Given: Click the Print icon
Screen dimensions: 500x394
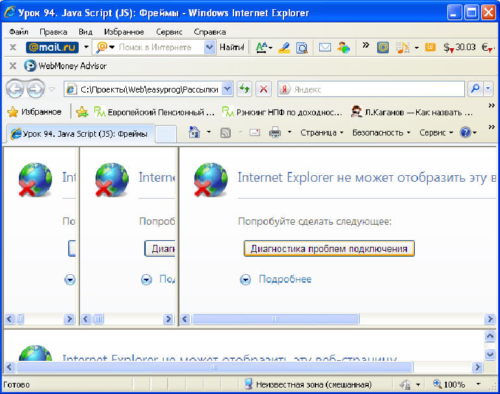Looking at the screenshot, I should point(275,132).
